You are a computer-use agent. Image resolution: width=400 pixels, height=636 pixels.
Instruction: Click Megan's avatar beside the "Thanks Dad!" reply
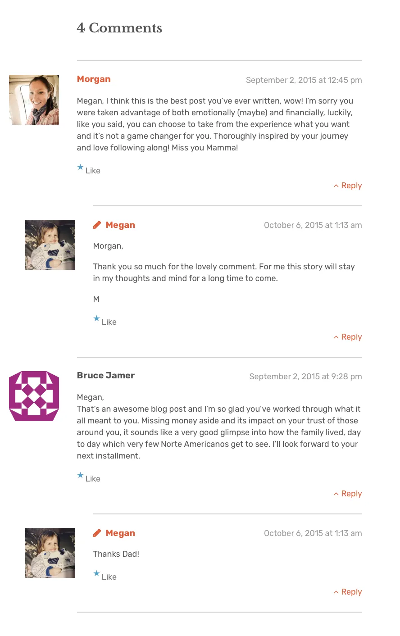tap(50, 553)
